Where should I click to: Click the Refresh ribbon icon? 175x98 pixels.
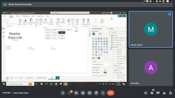tap(63, 21)
